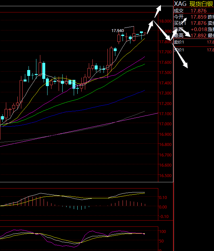The image size is (214, 251).
Task: Click the 17.940 high price marker on the chart
Action: point(118,30)
